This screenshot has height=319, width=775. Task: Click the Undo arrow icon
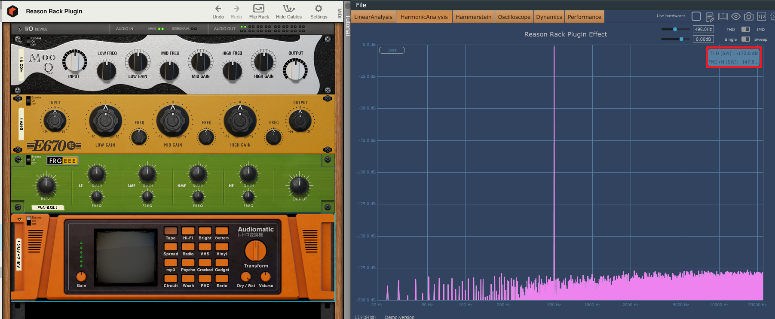[x=218, y=9]
